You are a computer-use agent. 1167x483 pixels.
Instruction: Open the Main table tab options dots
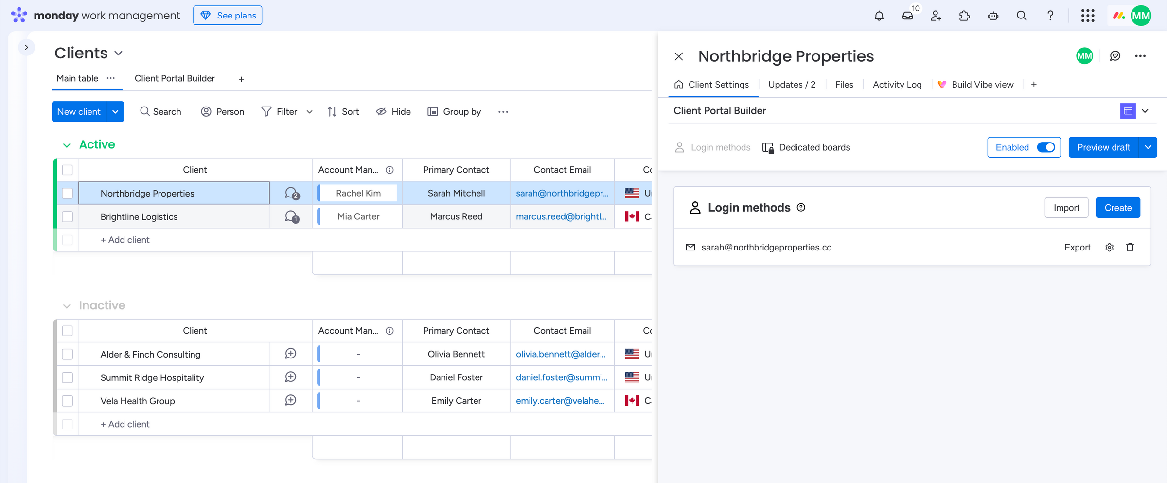point(111,78)
